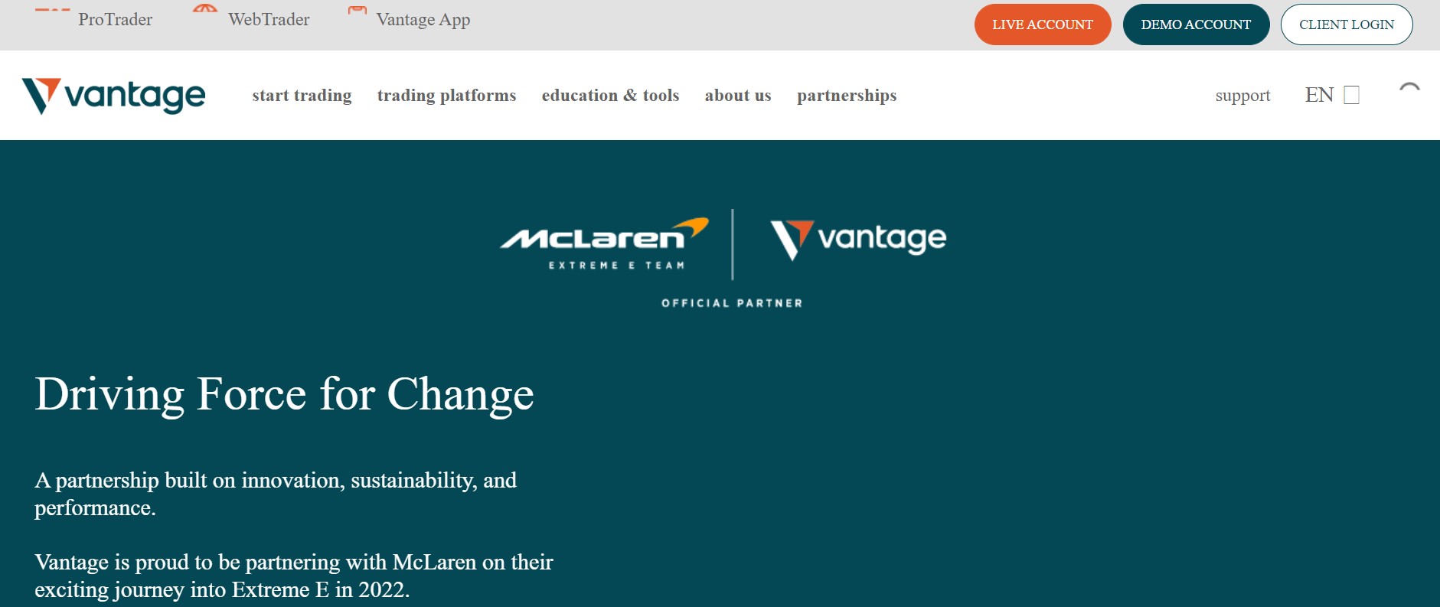Go home via the Vantage header logo
The height and width of the screenshot is (607, 1440).
coord(113,96)
